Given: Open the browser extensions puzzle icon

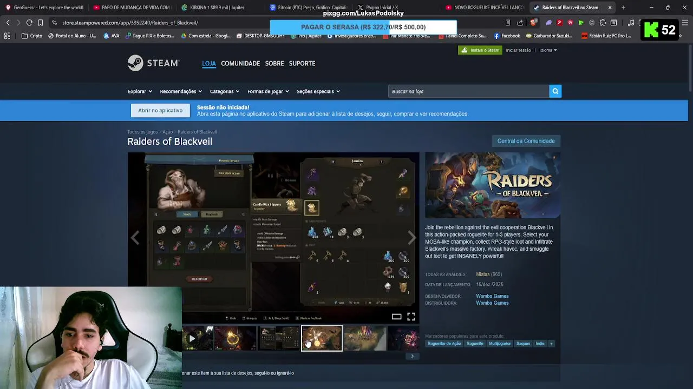Looking at the screenshot, I should point(603,23).
